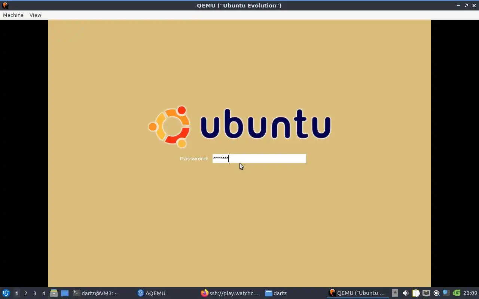This screenshot has width=479, height=299.
Task: Switch to workspace 3
Action: 34,293
